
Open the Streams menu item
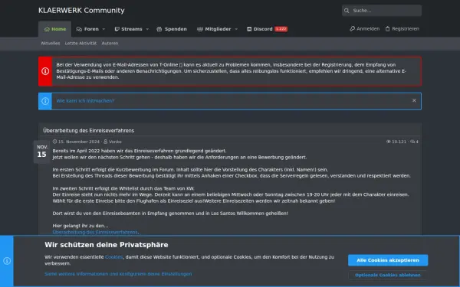pyautogui.click(x=131, y=29)
